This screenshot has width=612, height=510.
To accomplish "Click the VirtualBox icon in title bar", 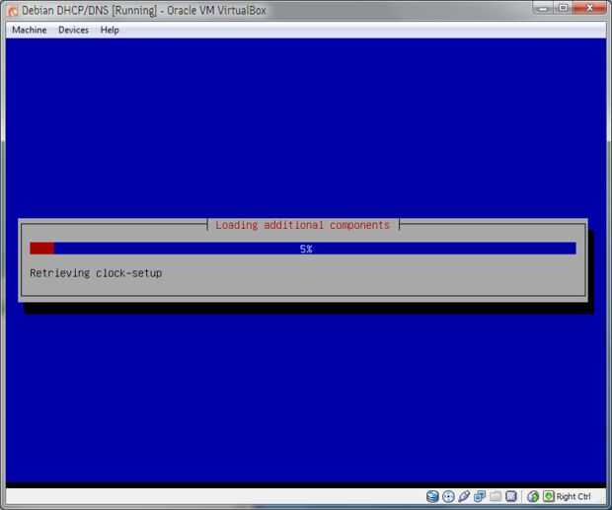I will [x=13, y=11].
